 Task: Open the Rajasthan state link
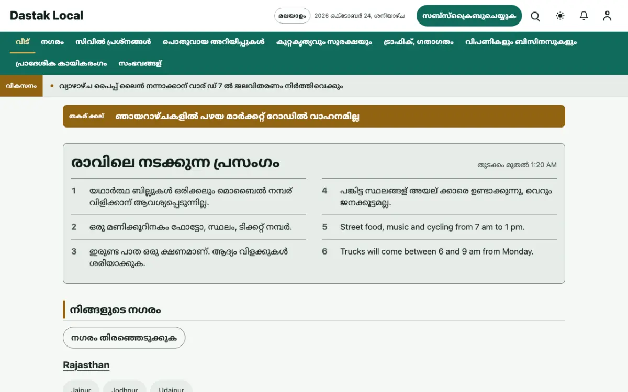[86, 365]
